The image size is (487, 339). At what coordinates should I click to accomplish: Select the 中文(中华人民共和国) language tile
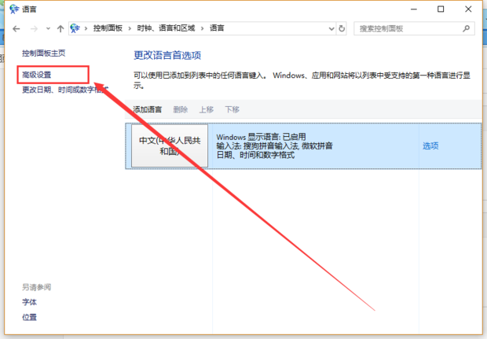coord(170,146)
